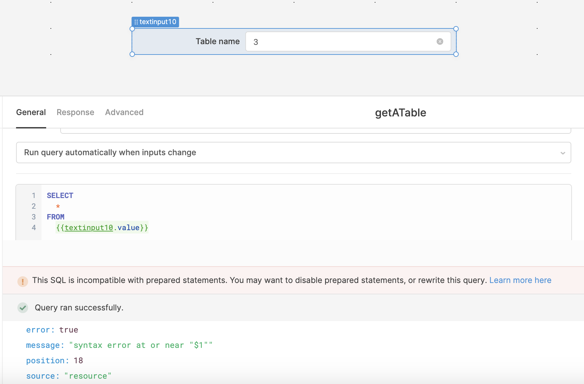Open the Learn more here link

520,280
